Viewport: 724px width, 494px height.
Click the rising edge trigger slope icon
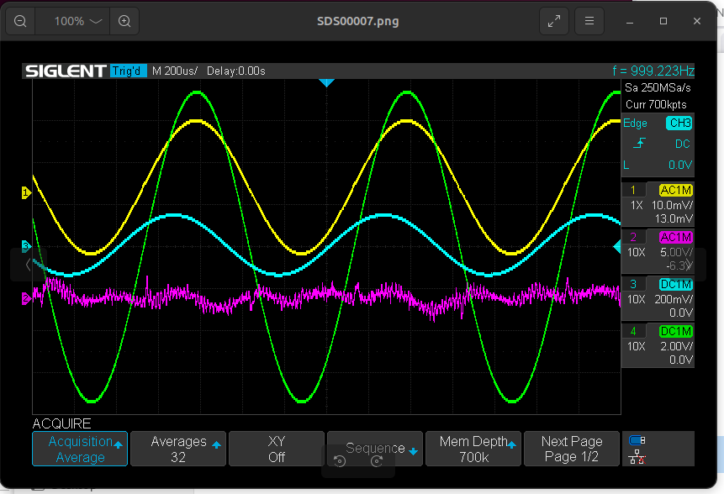pos(640,144)
